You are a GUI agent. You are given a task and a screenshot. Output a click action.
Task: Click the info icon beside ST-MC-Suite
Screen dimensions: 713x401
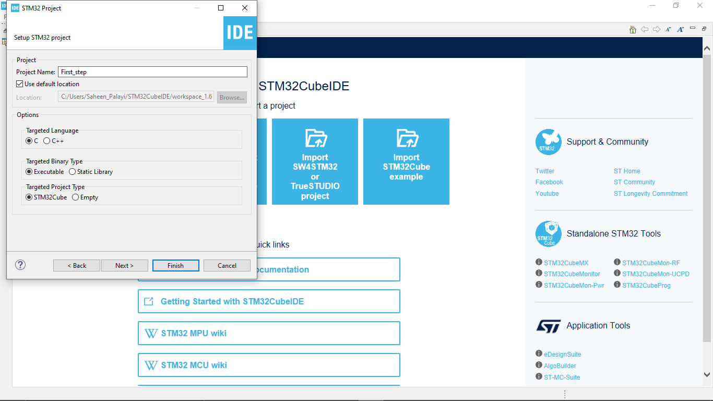pyautogui.click(x=539, y=376)
